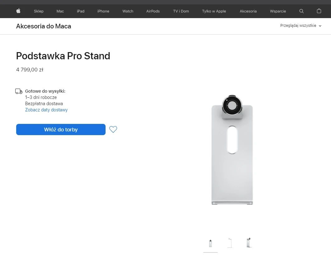Viewport: 331px width, 264px height.
Task: Click the shipping truck icon
Action: (x=19, y=91)
